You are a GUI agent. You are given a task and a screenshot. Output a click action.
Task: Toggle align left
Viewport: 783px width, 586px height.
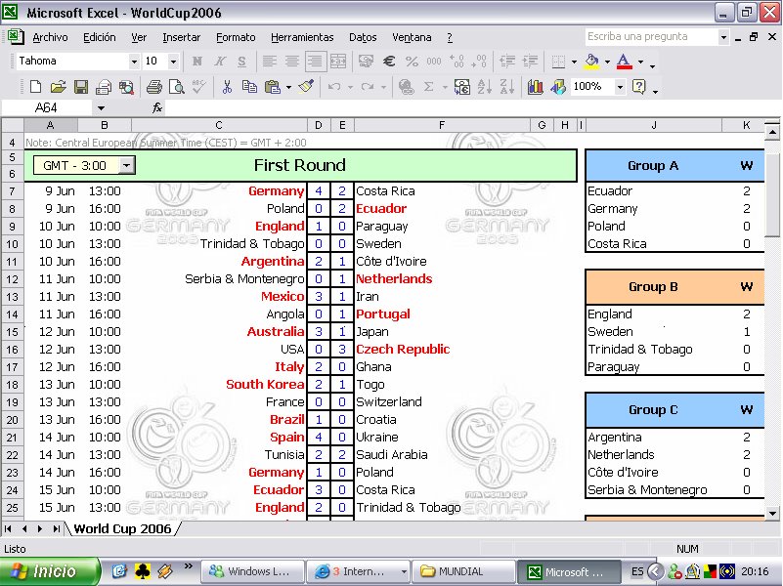(x=270, y=62)
